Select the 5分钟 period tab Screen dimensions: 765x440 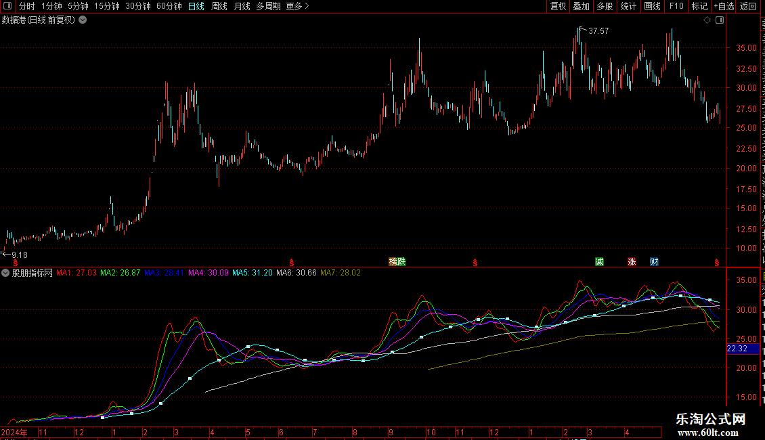tap(78, 6)
